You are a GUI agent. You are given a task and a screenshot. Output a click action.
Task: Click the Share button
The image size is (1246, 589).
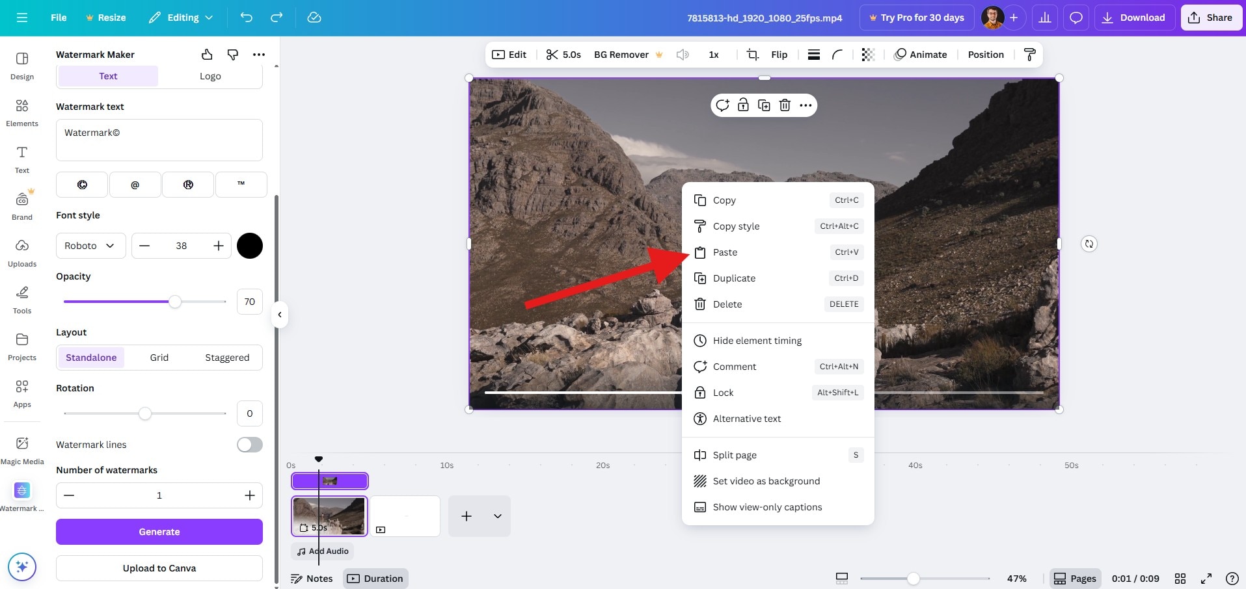(x=1211, y=18)
